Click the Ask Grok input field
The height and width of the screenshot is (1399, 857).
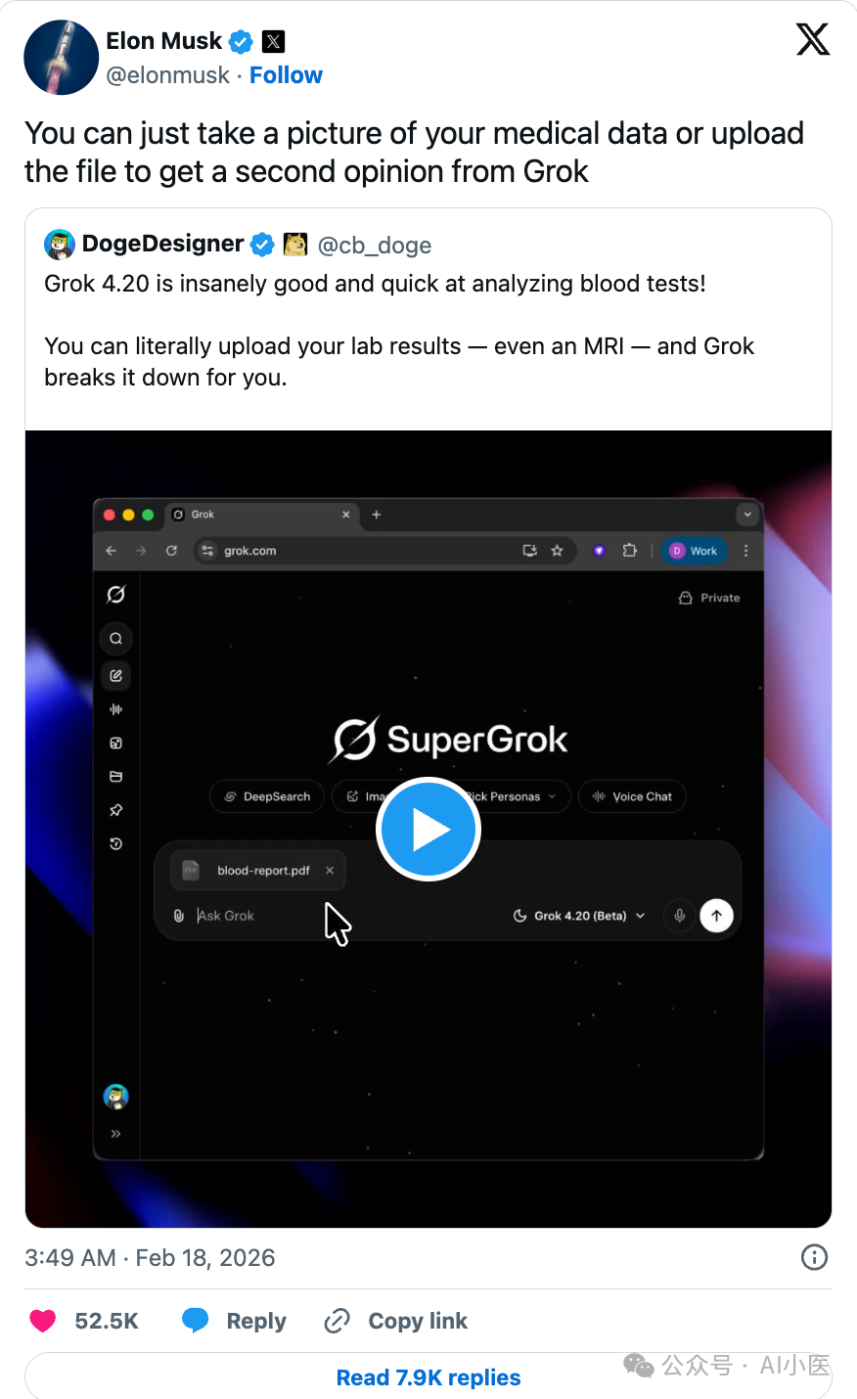pyautogui.click(x=342, y=916)
